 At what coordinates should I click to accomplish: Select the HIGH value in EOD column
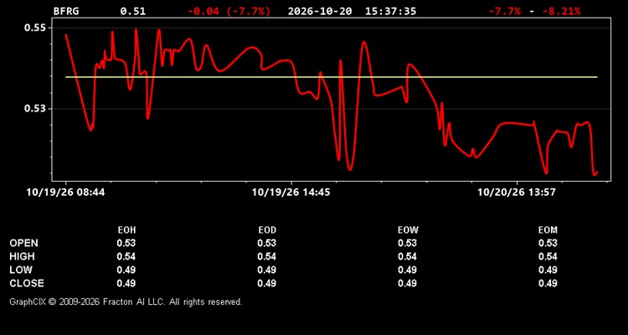tap(267, 256)
